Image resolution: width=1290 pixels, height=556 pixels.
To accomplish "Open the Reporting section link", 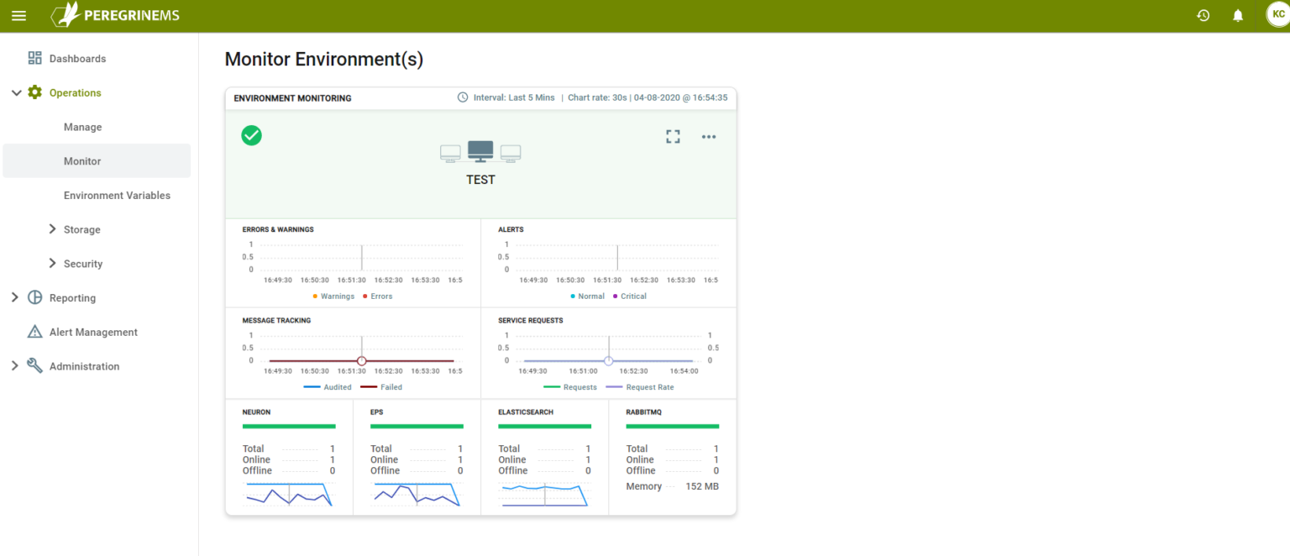I will 73,297.
